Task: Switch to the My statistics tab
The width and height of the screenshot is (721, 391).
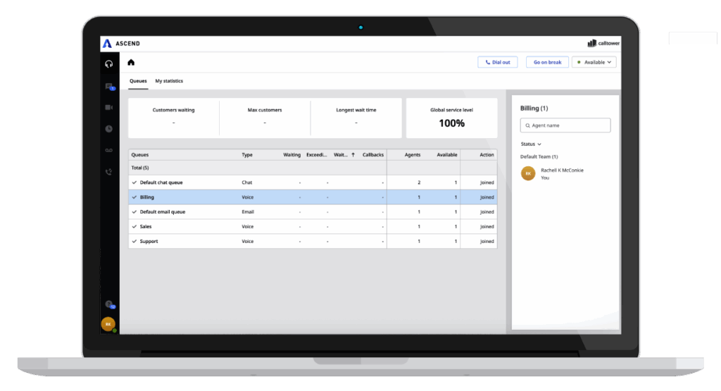Action: click(169, 81)
